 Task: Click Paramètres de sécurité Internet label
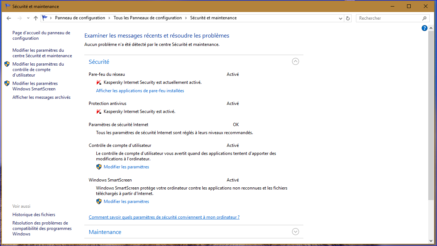point(118,125)
